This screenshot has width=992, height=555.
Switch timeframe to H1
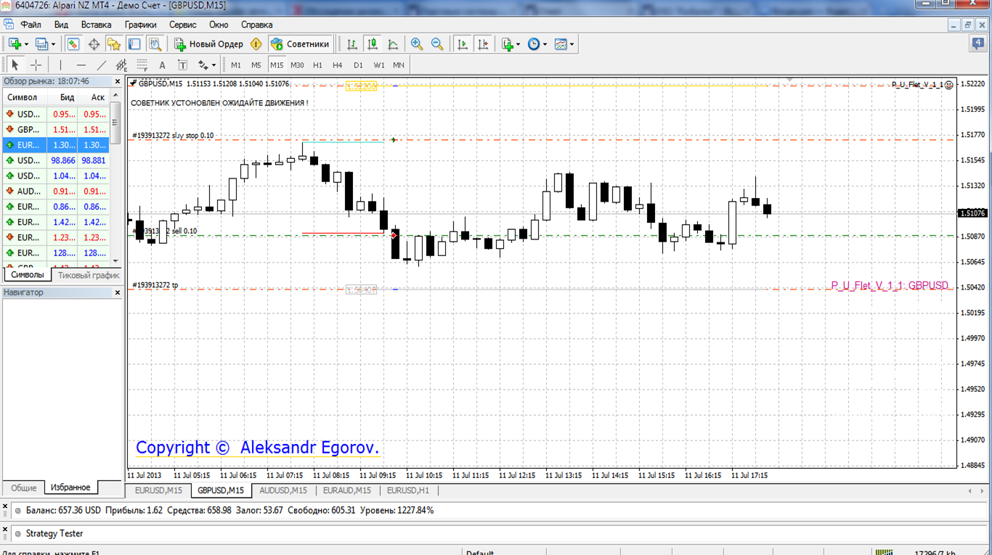tap(317, 65)
